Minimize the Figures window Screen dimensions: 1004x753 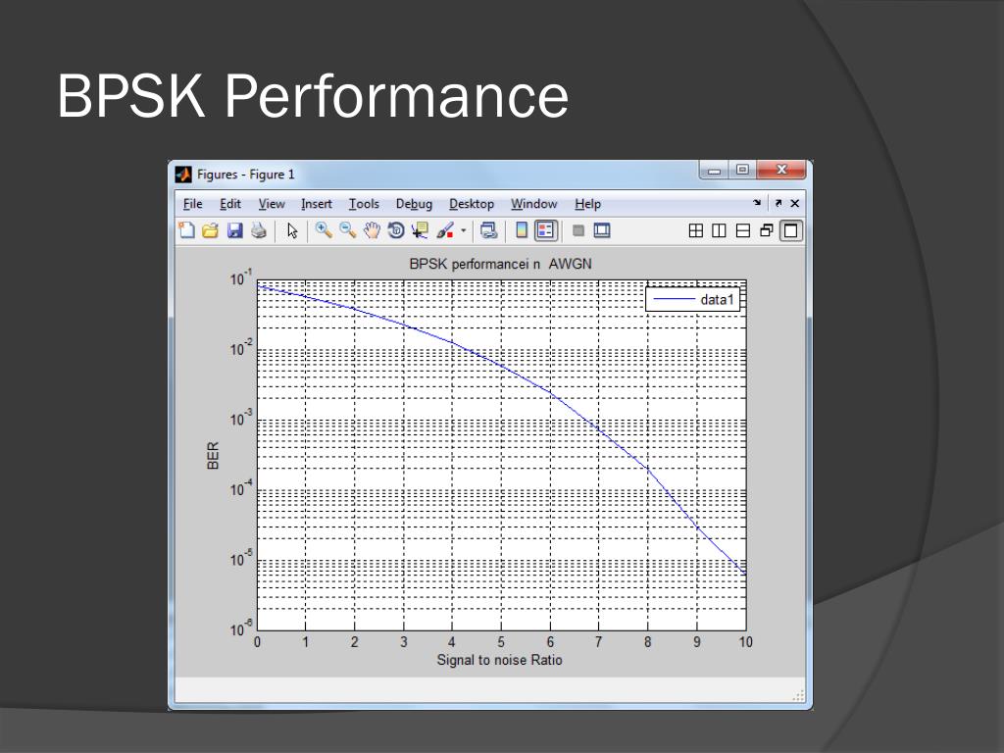coord(715,171)
